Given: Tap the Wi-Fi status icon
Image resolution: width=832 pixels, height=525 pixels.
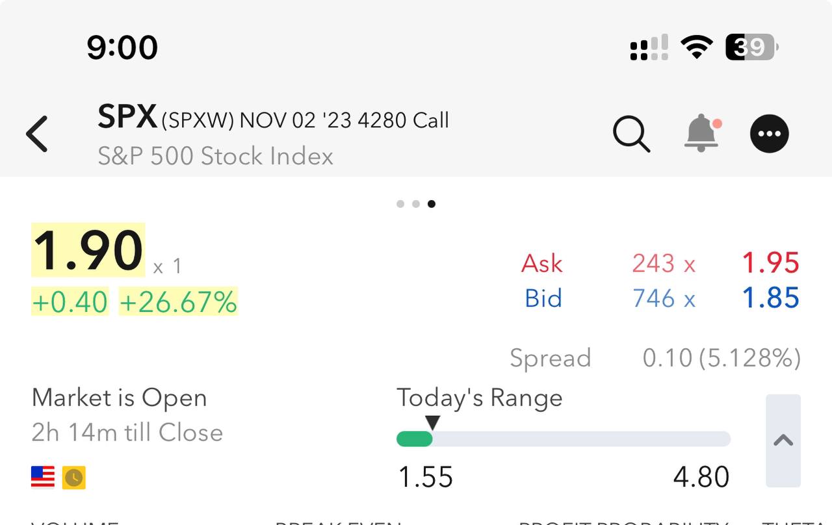Looking at the screenshot, I should pyautogui.click(x=697, y=47).
